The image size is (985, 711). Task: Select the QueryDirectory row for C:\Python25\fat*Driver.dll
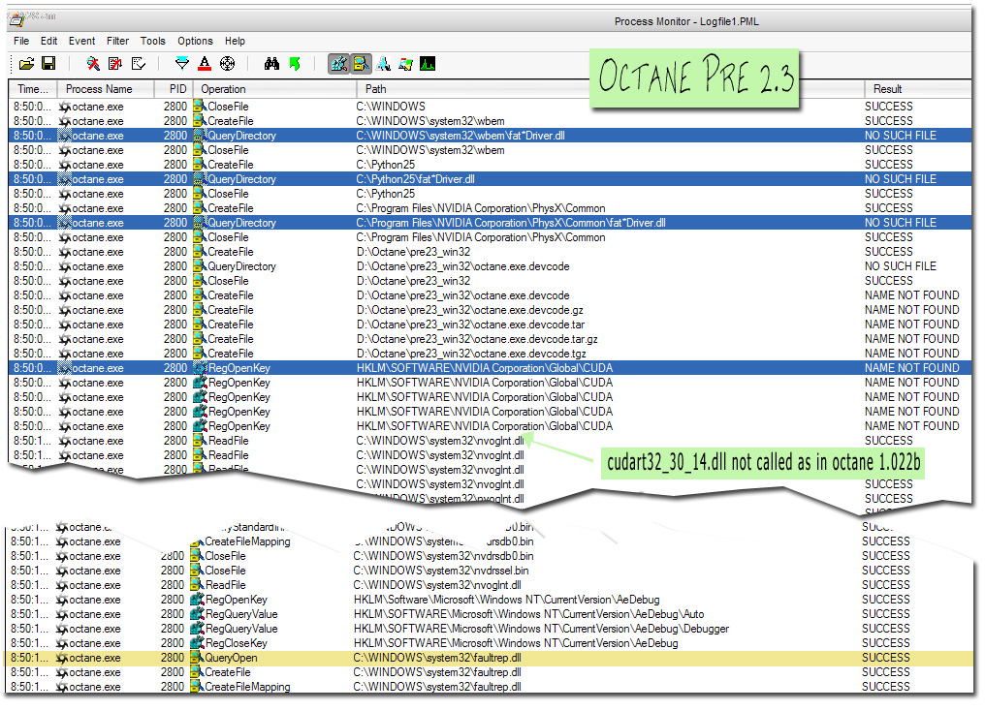tap(490, 179)
